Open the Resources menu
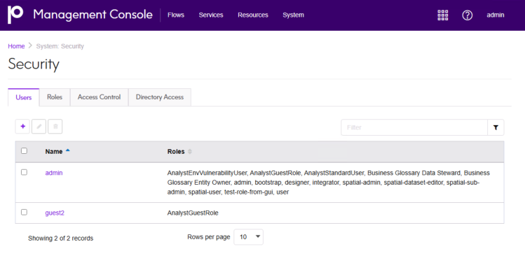This screenshot has height=256, width=525. coord(253,15)
